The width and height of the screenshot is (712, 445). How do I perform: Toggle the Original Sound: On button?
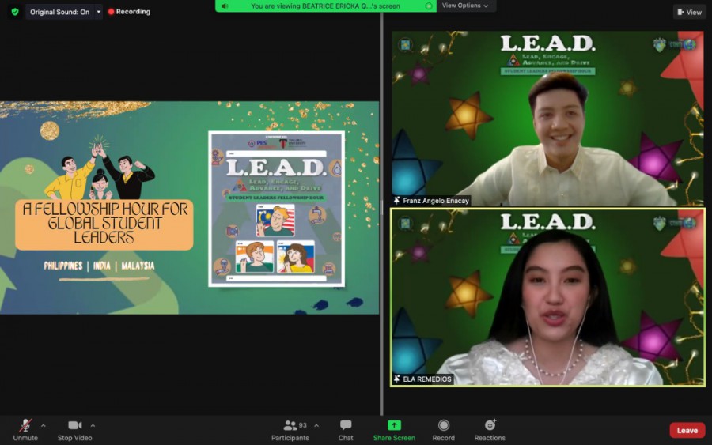coord(59,12)
